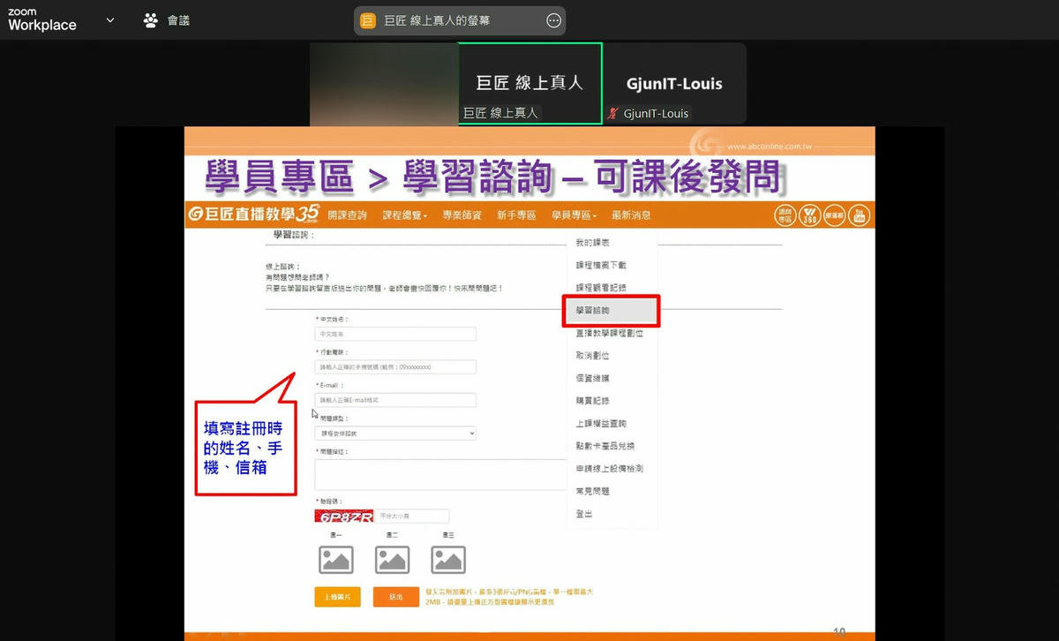Choose 申請線上設備檢測 from the dropdown menu
1059x641 pixels.
point(610,469)
